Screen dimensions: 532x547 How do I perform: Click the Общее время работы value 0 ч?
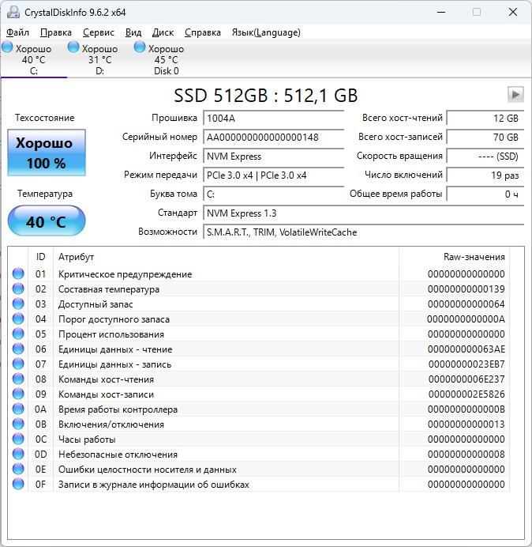pyautogui.click(x=485, y=194)
